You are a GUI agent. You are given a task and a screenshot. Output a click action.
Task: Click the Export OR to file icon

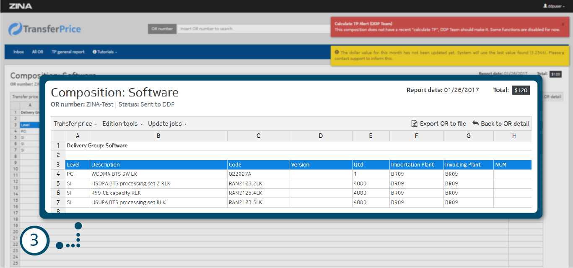(414, 124)
